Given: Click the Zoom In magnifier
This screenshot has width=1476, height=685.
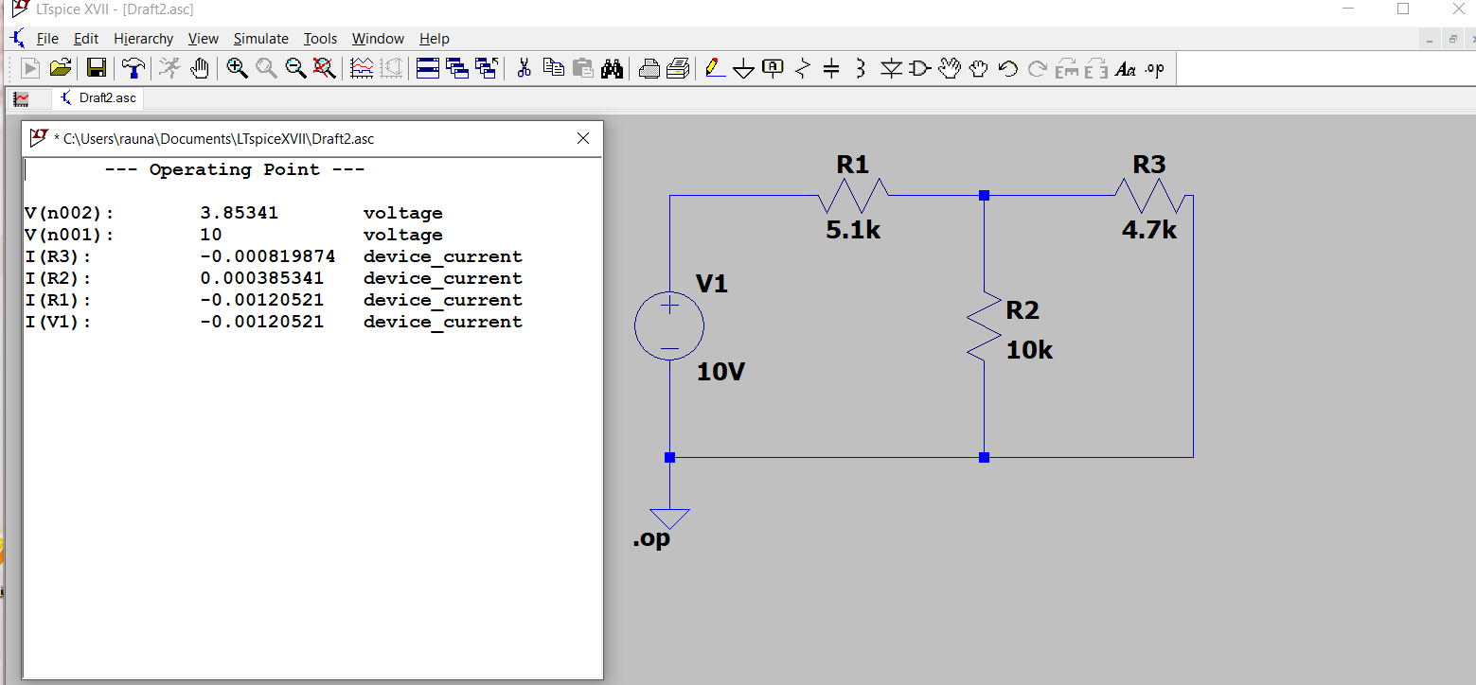Looking at the screenshot, I should [x=237, y=68].
